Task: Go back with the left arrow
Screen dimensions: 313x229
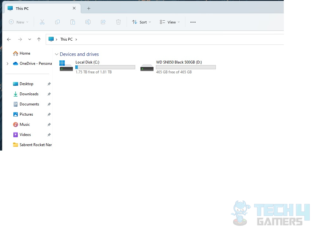Action: (9, 39)
